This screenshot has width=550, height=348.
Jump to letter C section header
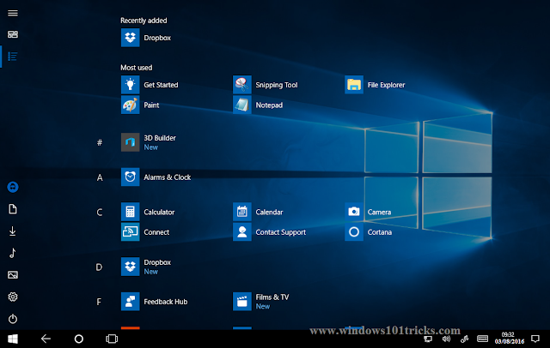tap(100, 212)
